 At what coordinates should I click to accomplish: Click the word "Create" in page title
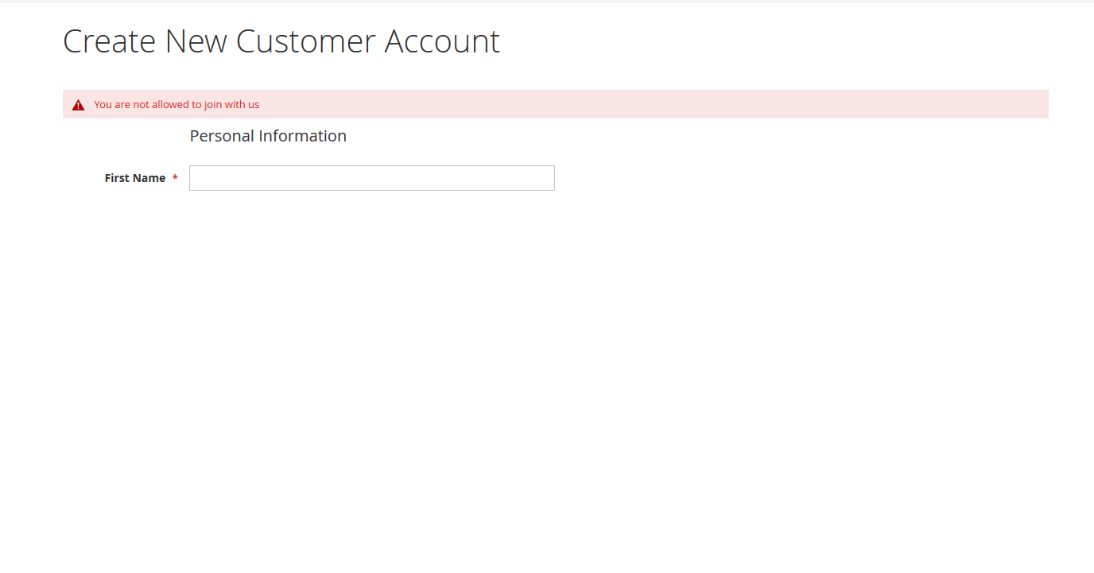click(110, 41)
